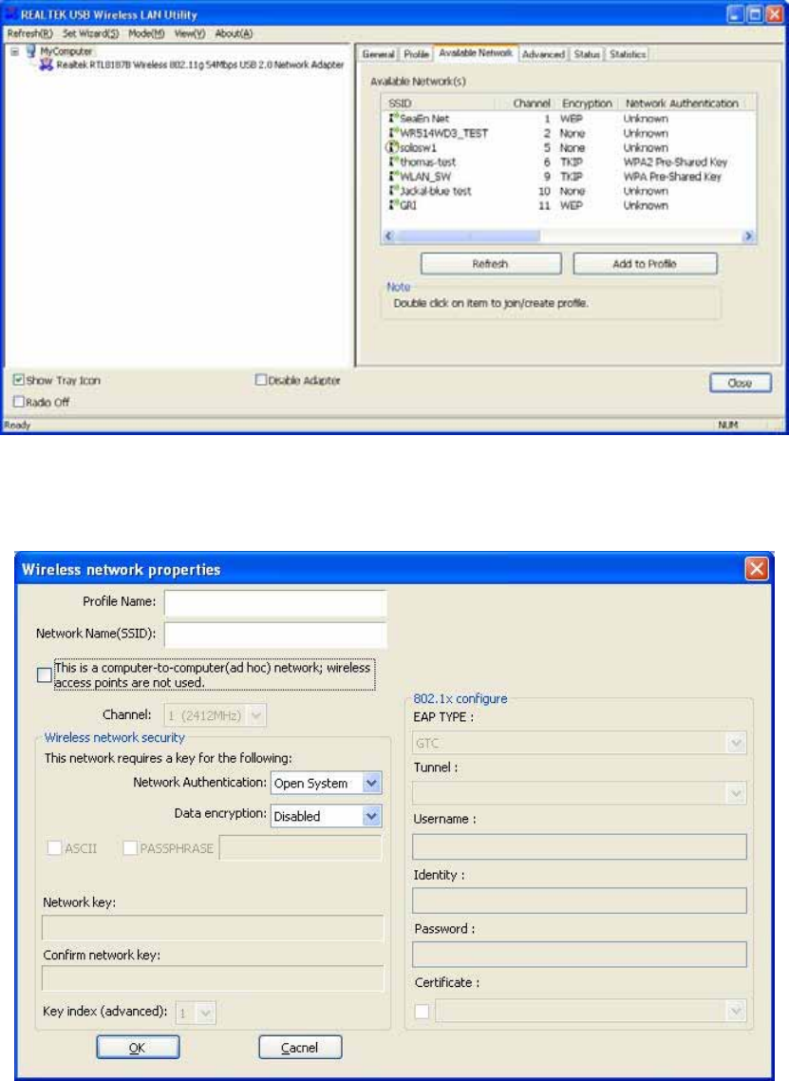Open the Mode menu
The image size is (789, 1081).
pos(146,33)
